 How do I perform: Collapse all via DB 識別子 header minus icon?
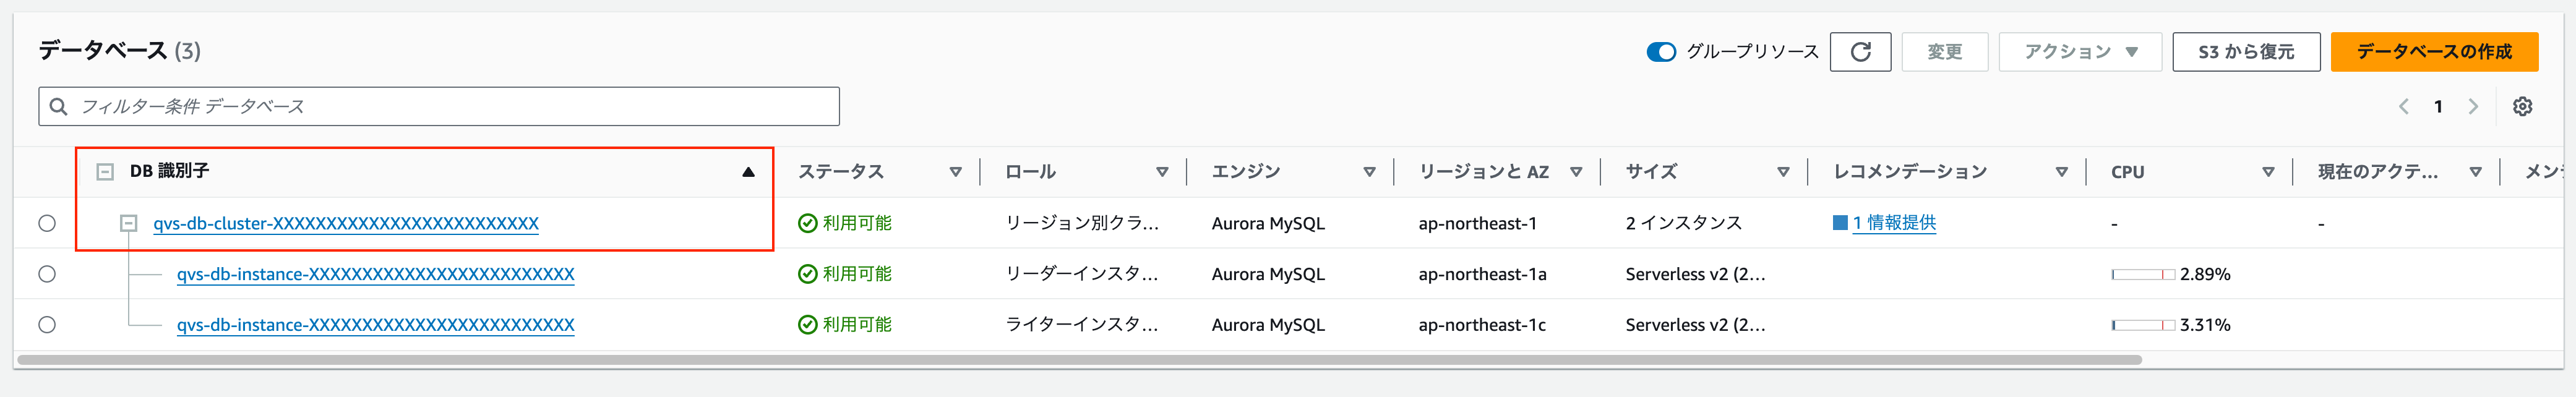click(x=105, y=172)
